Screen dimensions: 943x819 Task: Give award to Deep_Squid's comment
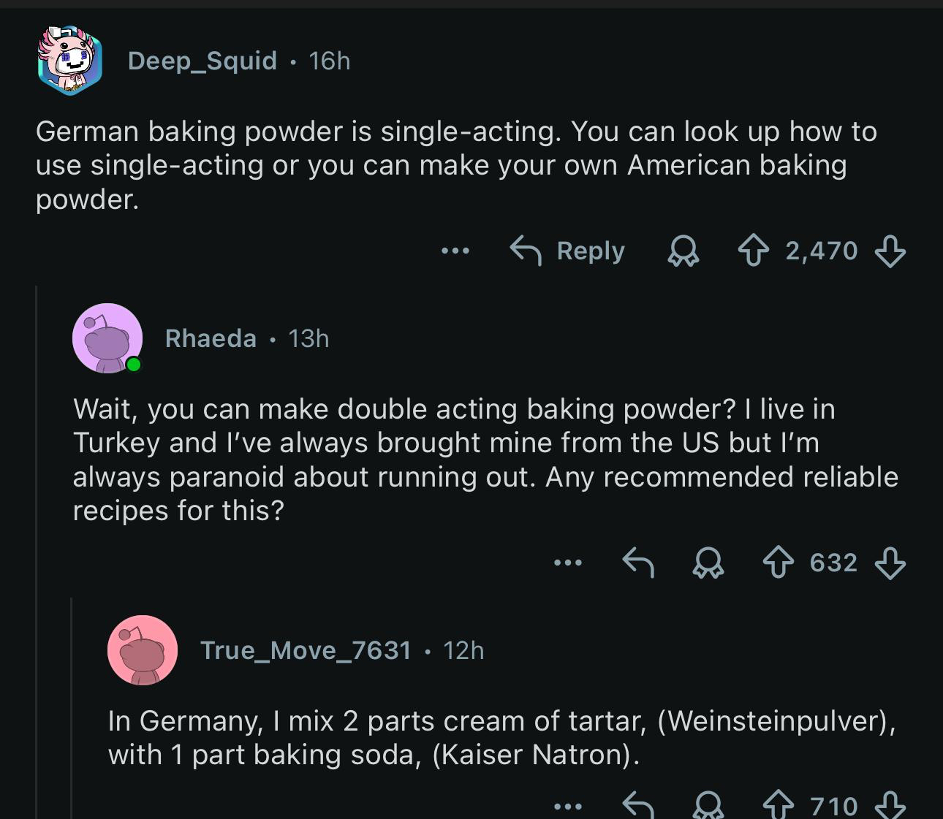point(683,251)
